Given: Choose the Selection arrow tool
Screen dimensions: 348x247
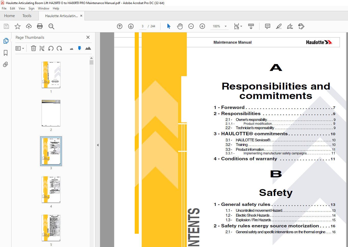Looking at the screenshot, I should pyautogui.click(x=169, y=26).
